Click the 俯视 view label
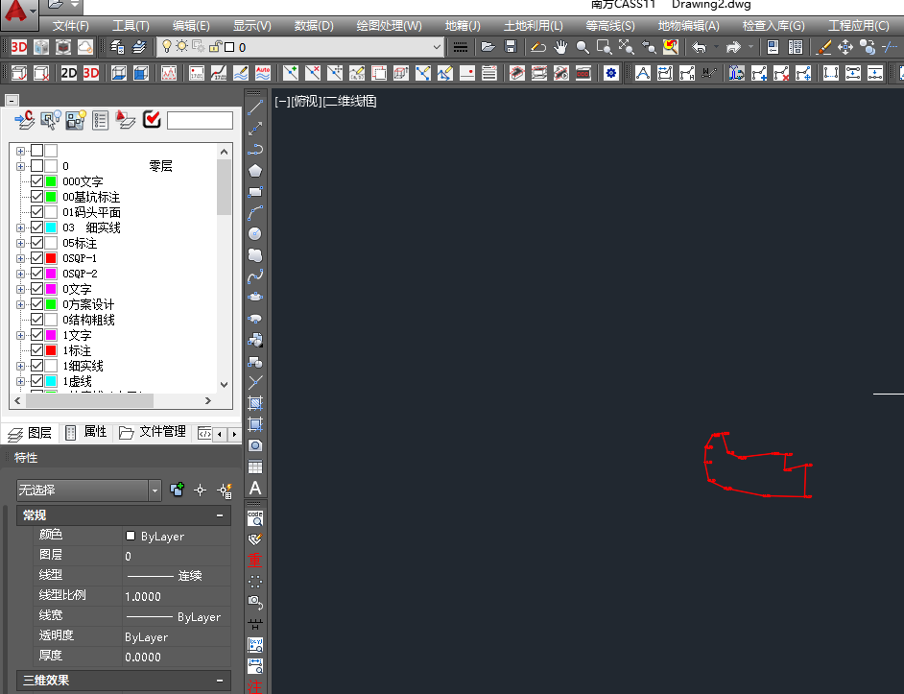 (306, 102)
